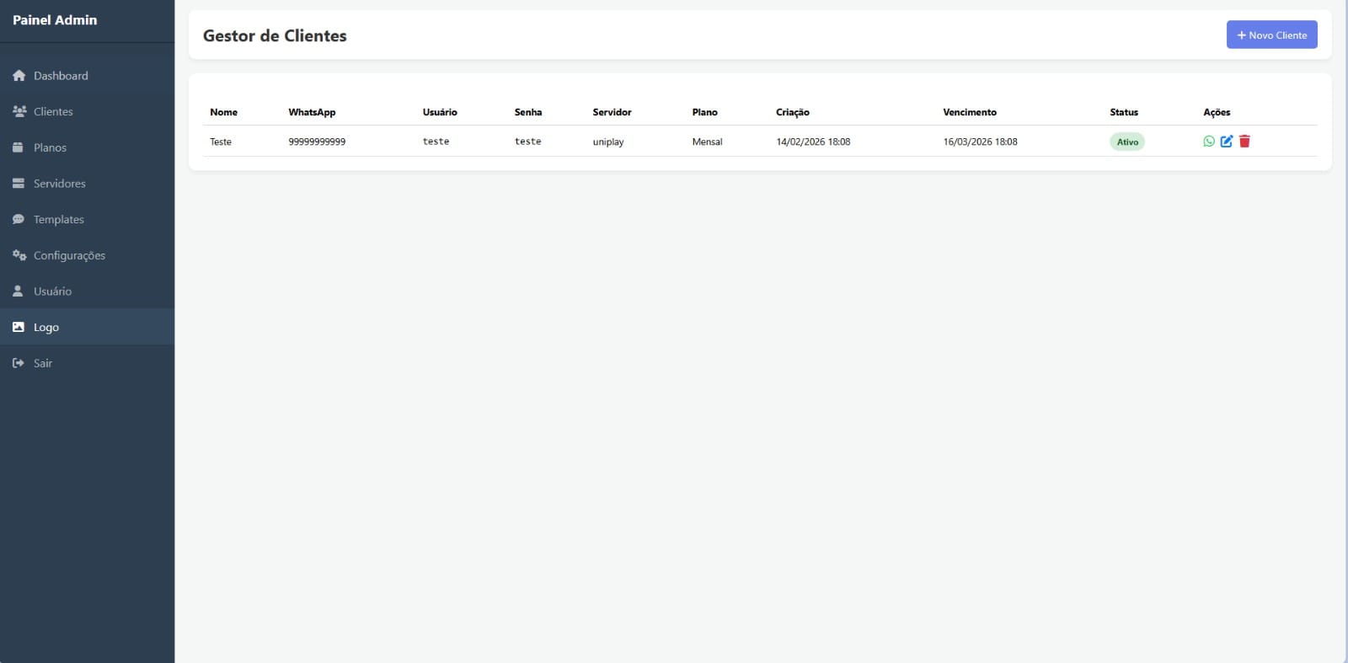Click the home icon beside Dashboard

point(19,76)
